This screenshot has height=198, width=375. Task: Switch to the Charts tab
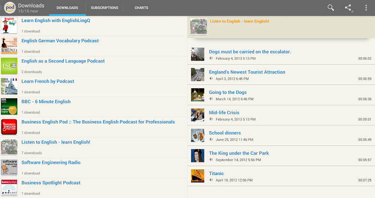pyautogui.click(x=141, y=8)
